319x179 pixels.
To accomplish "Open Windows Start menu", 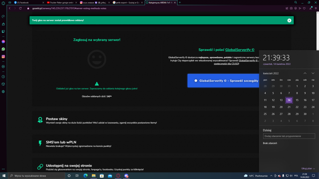I will click(x=4, y=176).
